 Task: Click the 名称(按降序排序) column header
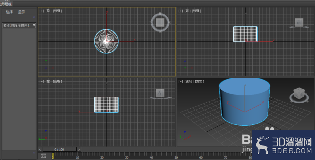(x=19, y=25)
